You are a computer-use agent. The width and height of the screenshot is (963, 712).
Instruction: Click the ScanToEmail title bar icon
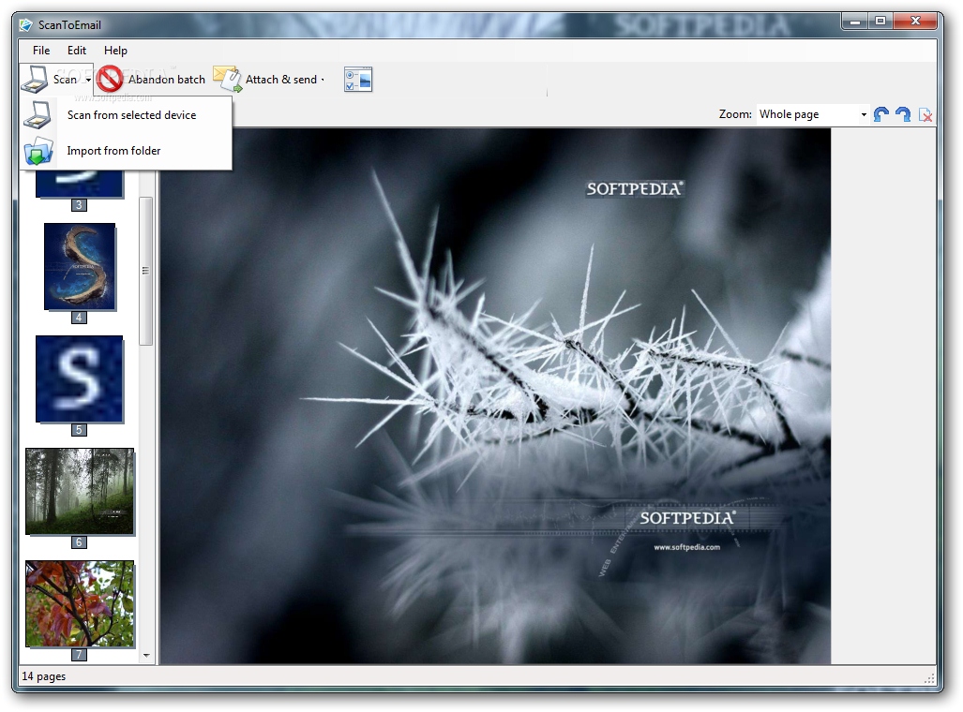pyautogui.click(x=26, y=25)
